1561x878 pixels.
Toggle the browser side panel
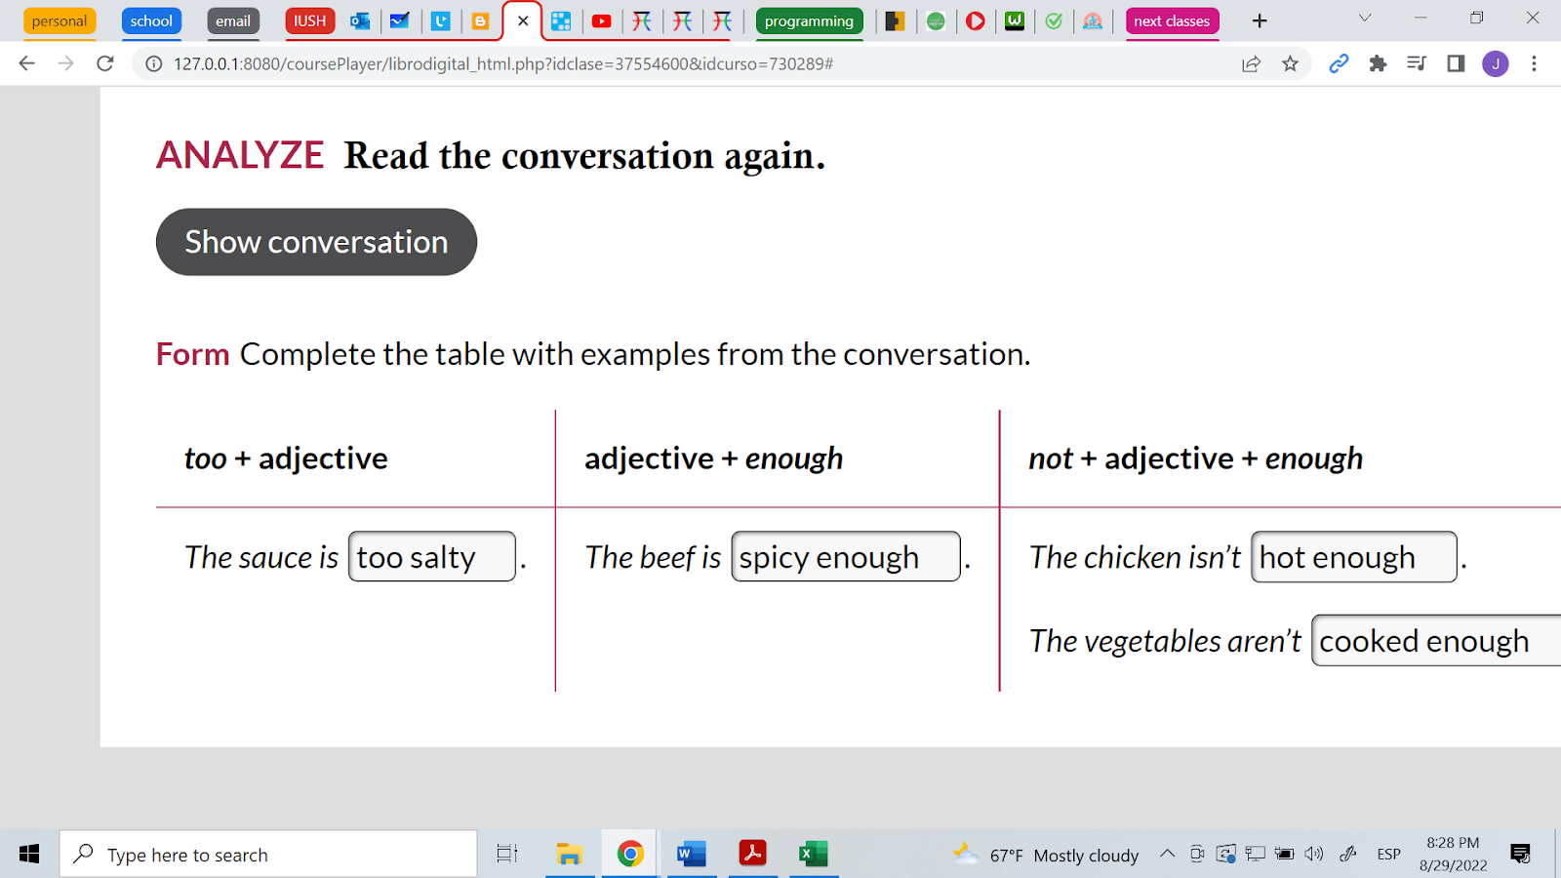(x=1456, y=63)
